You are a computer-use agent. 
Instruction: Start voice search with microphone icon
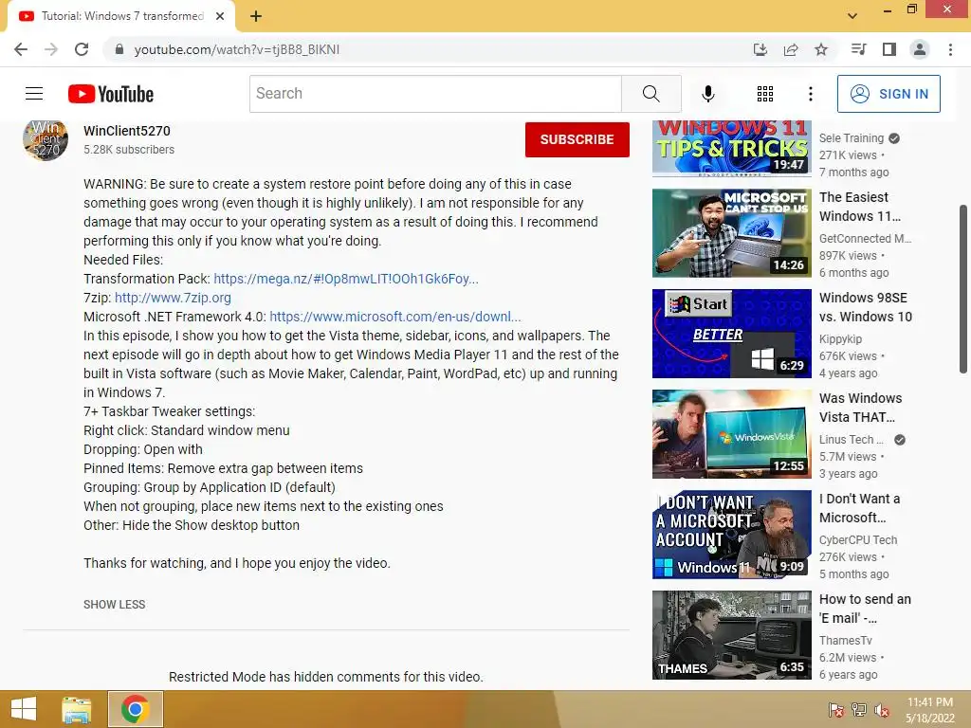tap(707, 94)
